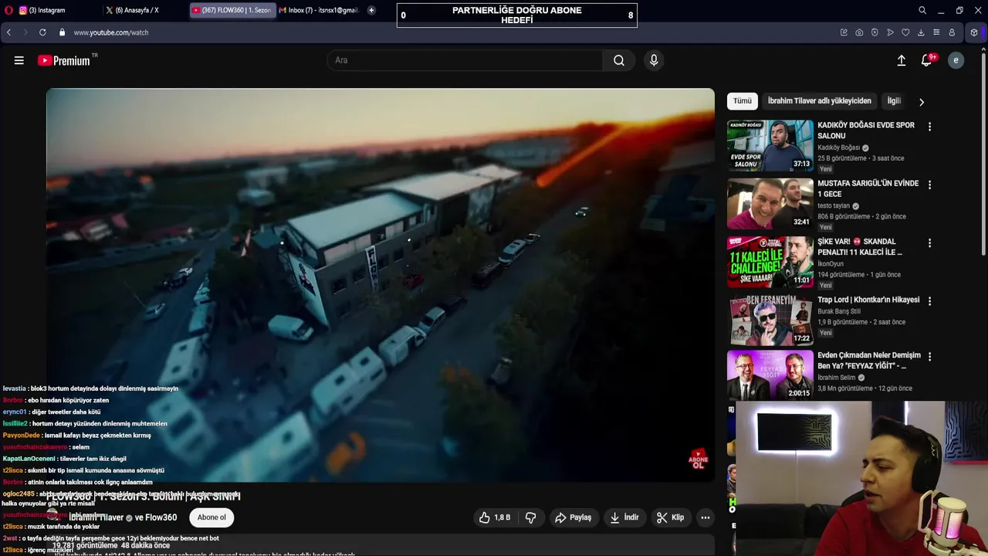Reload the page

(x=42, y=32)
